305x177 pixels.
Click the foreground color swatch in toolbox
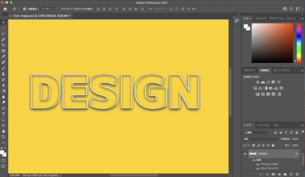pos(2,153)
